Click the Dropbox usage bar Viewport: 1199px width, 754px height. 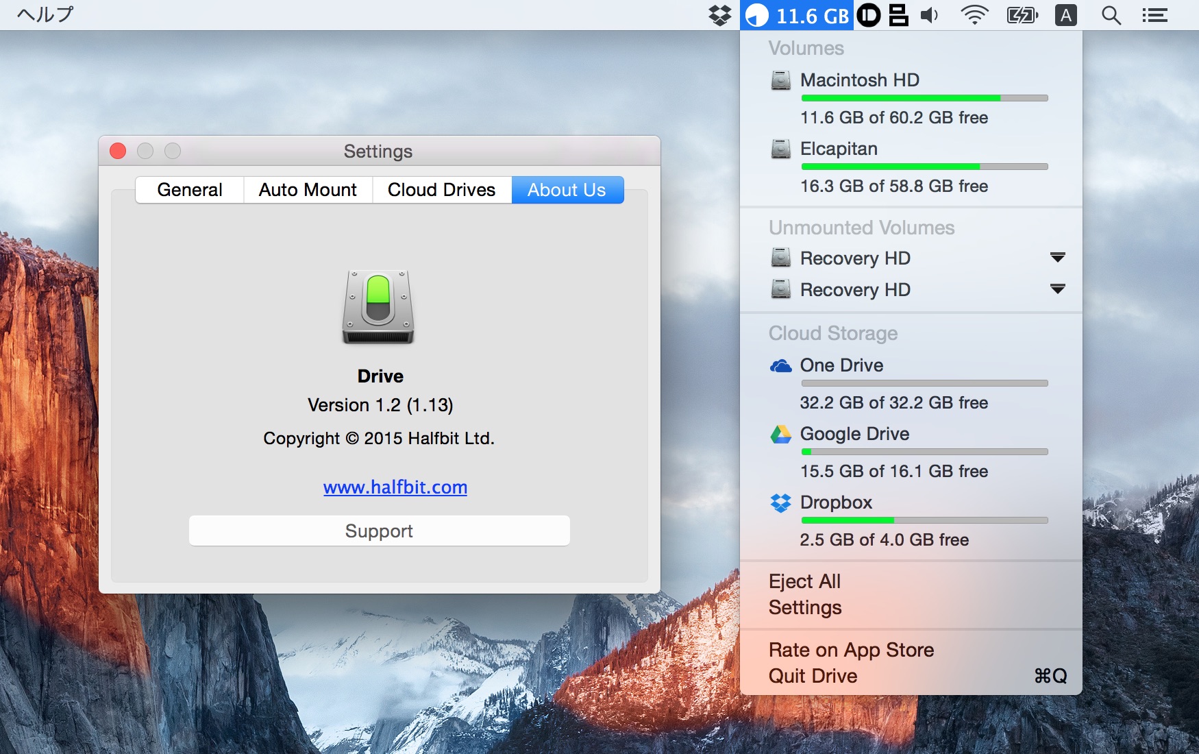(x=924, y=520)
